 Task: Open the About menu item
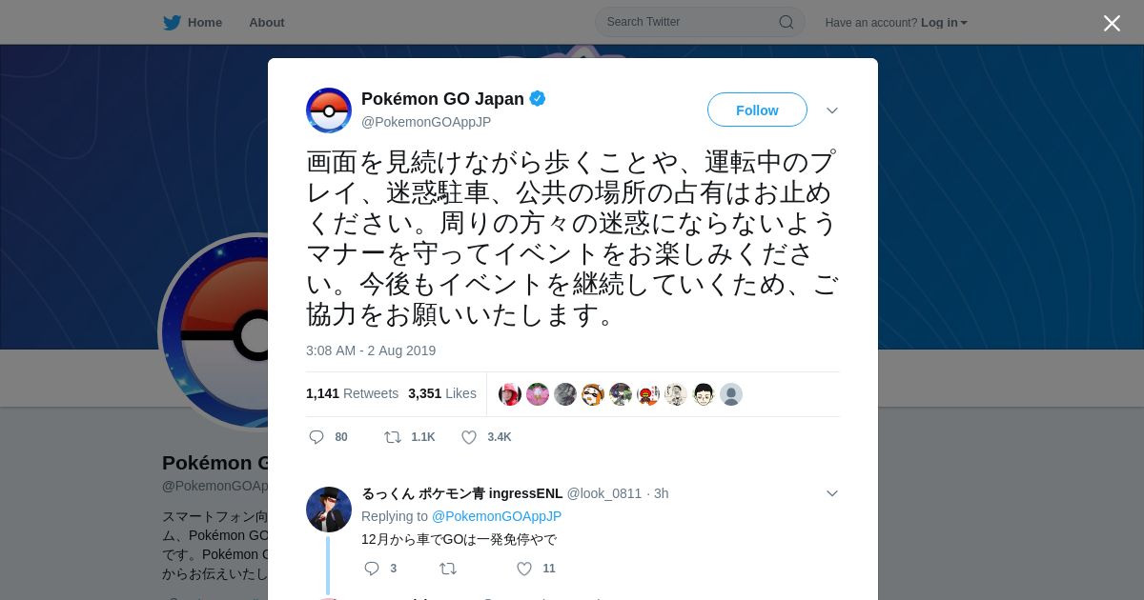tap(267, 22)
